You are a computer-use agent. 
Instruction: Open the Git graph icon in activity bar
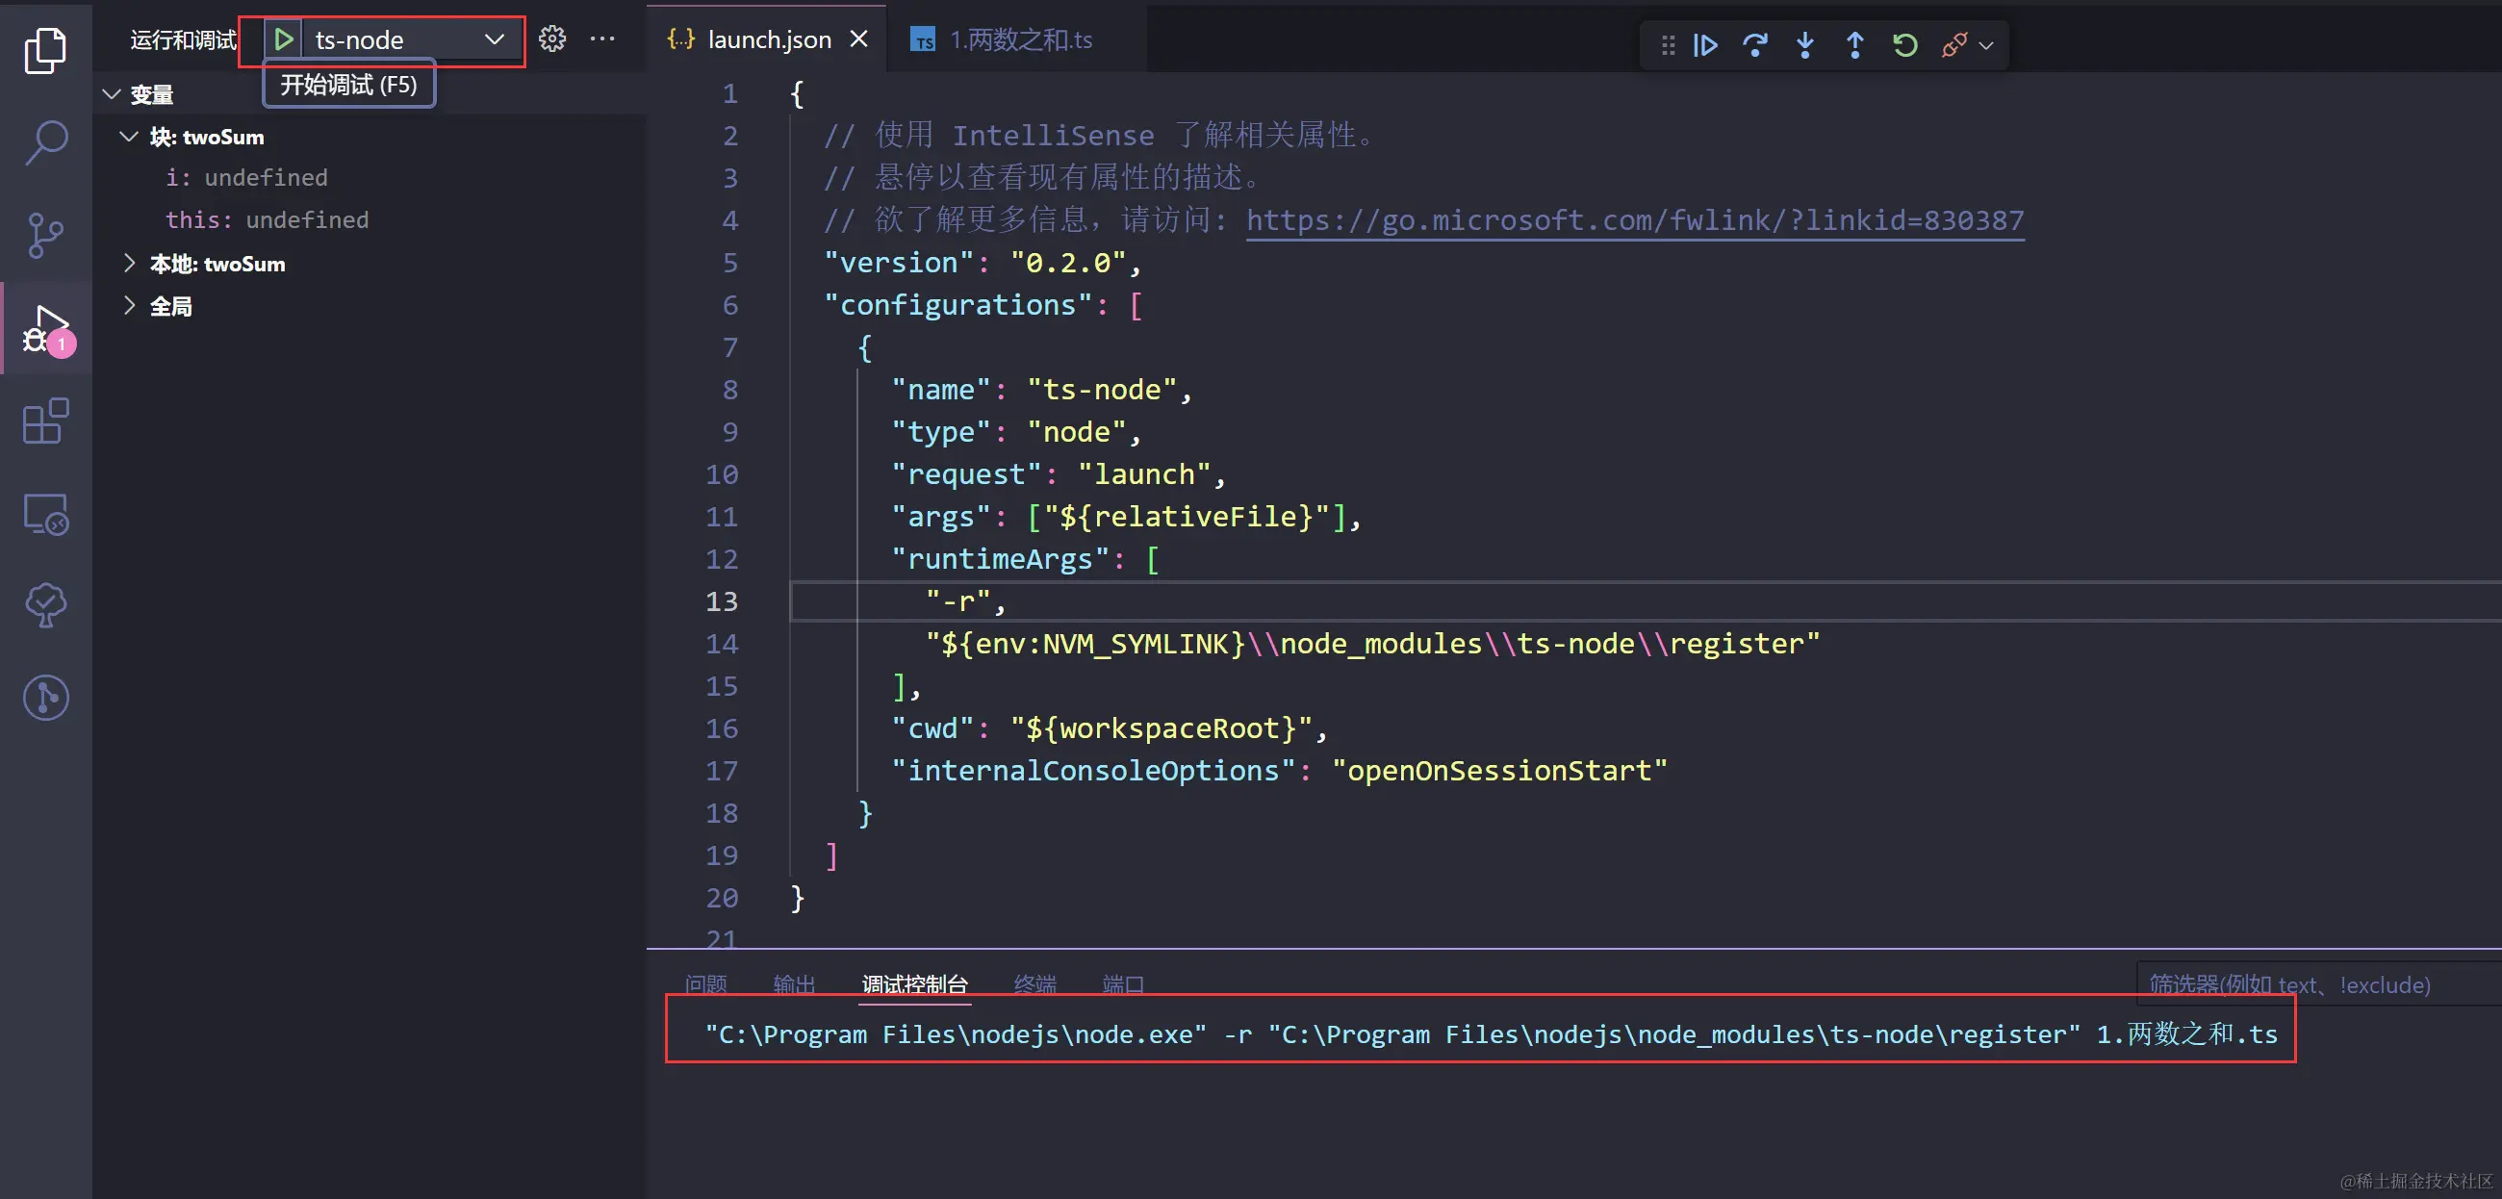tap(44, 698)
